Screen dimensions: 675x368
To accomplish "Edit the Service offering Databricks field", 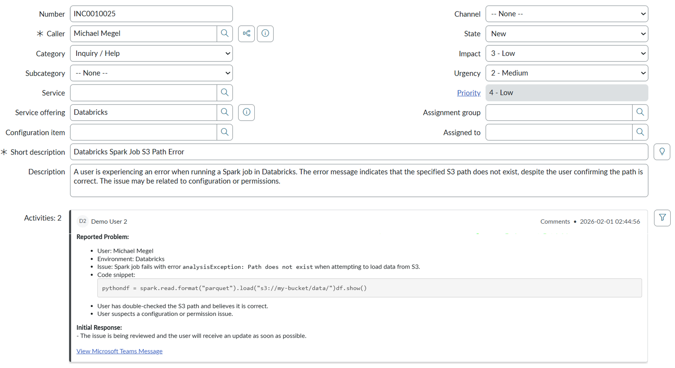I will (x=144, y=112).
